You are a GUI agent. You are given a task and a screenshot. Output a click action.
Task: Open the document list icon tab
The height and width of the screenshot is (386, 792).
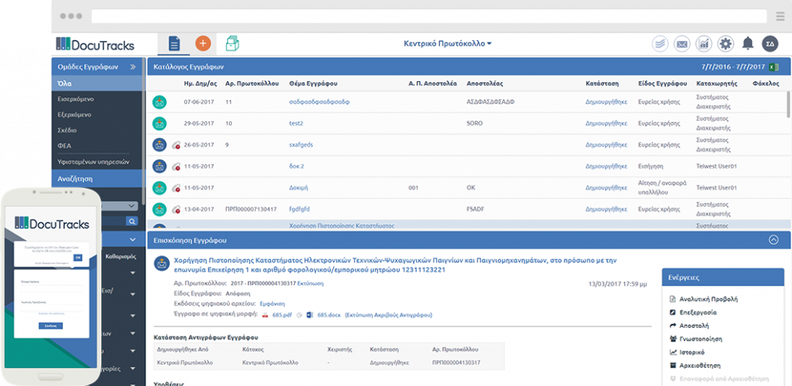(x=174, y=44)
